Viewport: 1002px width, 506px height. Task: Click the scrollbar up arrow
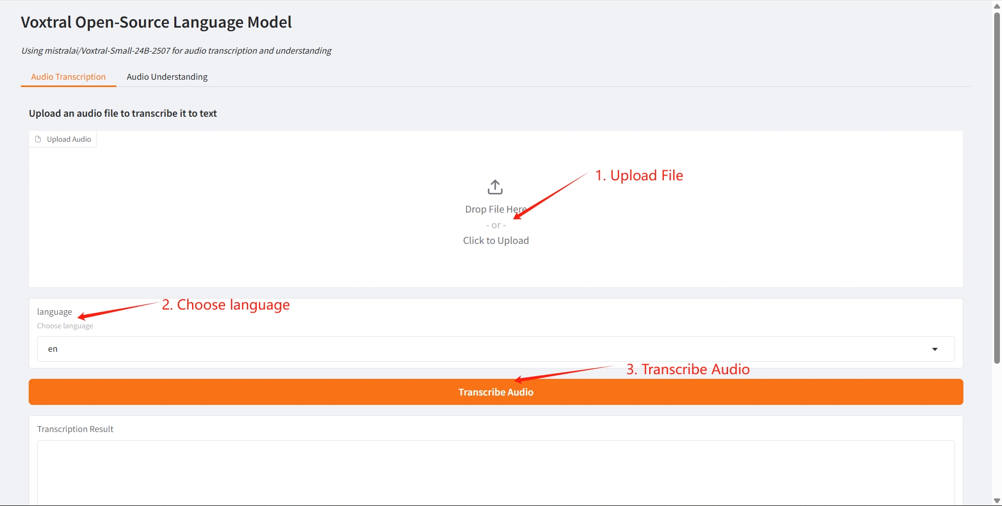tap(997, 6)
